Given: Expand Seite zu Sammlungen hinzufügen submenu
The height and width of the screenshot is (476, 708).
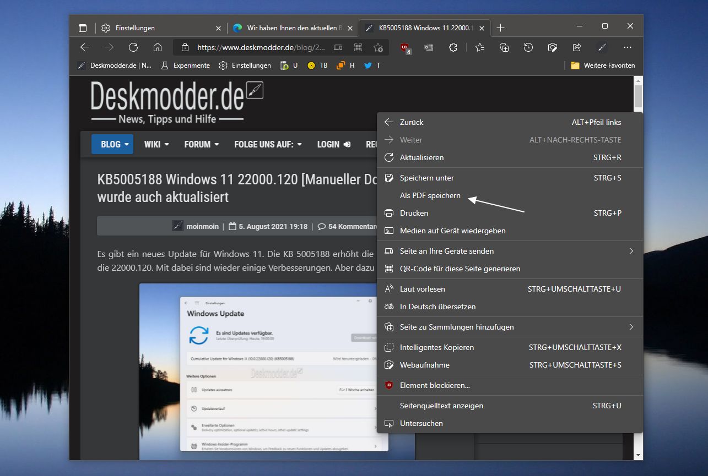Looking at the screenshot, I should tap(510, 327).
